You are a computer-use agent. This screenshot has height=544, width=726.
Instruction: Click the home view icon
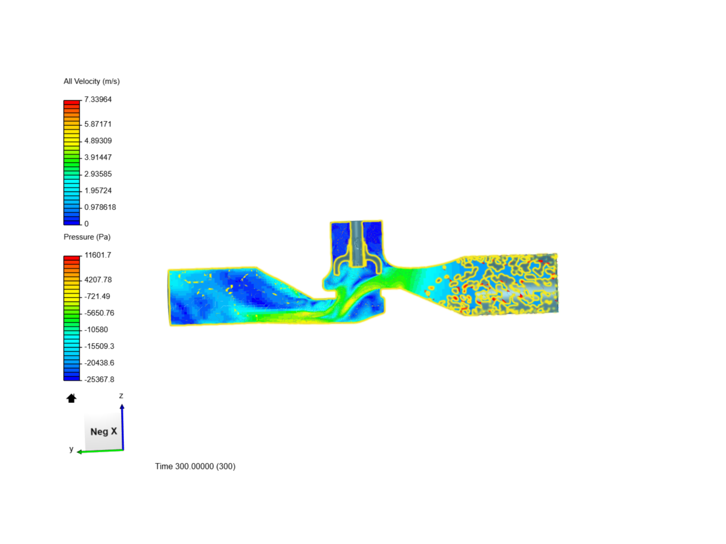[71, 398]
